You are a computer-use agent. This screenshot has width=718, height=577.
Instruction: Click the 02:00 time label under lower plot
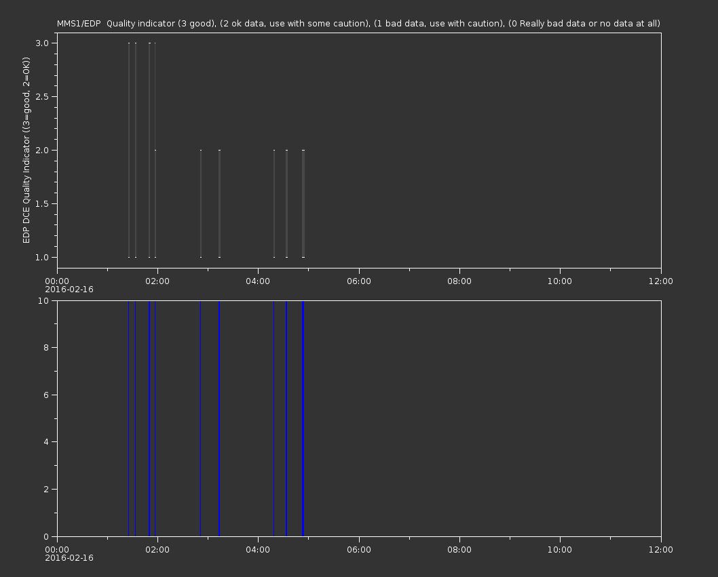tap(157, 550)
